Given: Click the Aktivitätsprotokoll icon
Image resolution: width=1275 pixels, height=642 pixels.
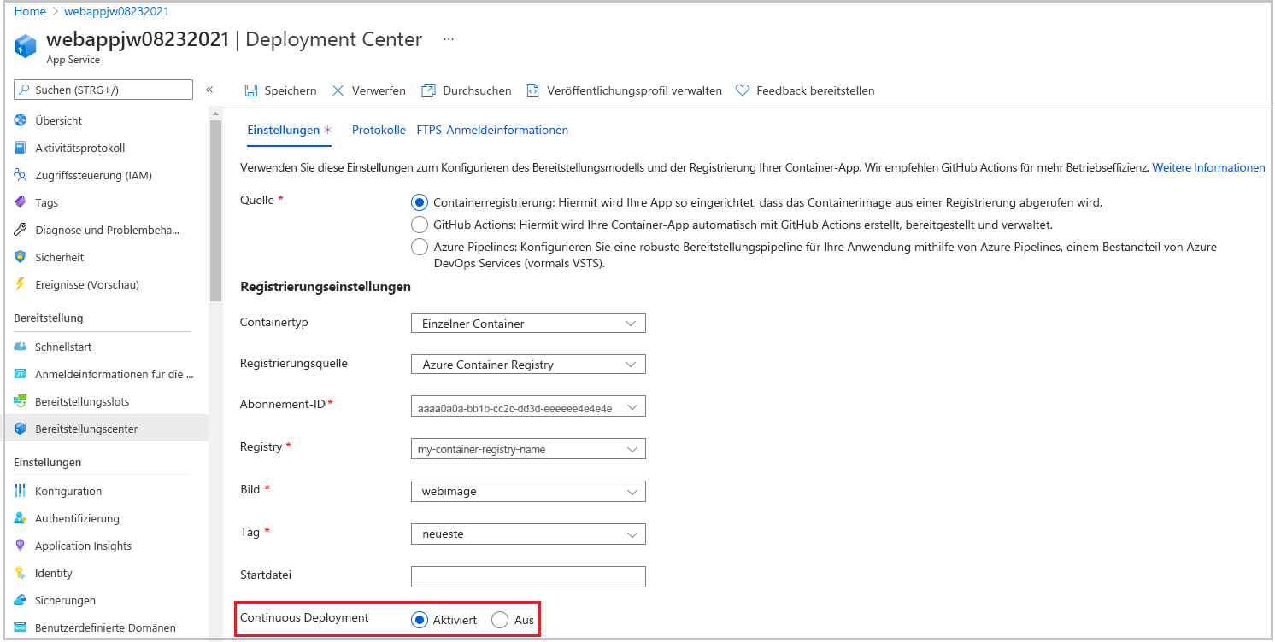Looking at the screenshot, I should click(21, 148).
